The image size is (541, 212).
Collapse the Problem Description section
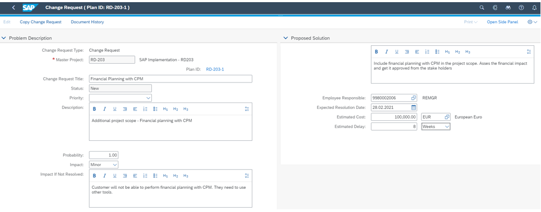coord(4,38)
